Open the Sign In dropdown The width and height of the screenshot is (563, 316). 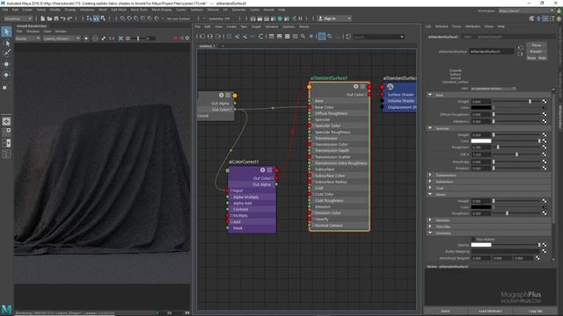pos(333,18)
